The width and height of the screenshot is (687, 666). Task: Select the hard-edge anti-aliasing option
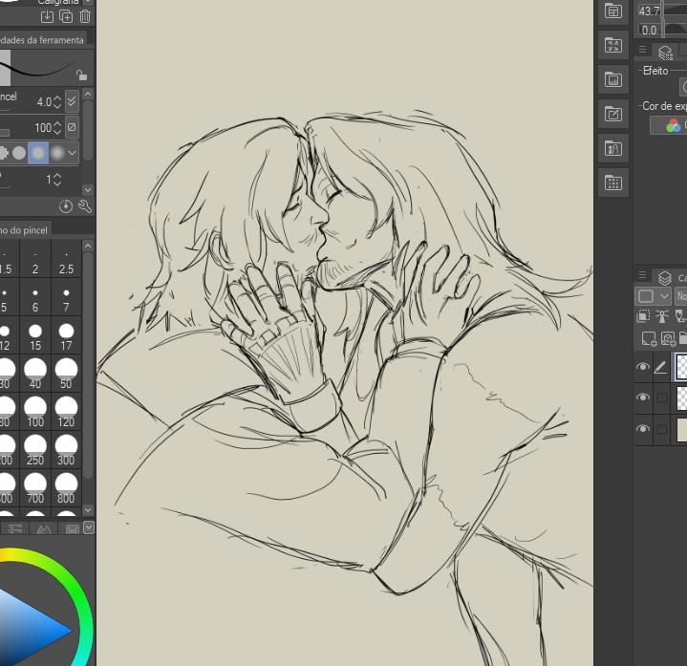coord(19,153)
